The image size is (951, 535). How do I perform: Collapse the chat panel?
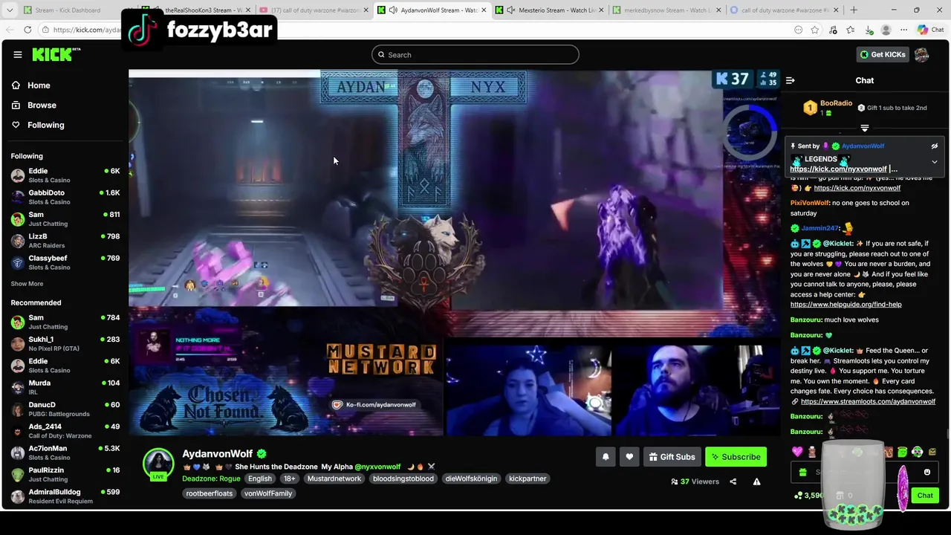[x=791, y=80]
